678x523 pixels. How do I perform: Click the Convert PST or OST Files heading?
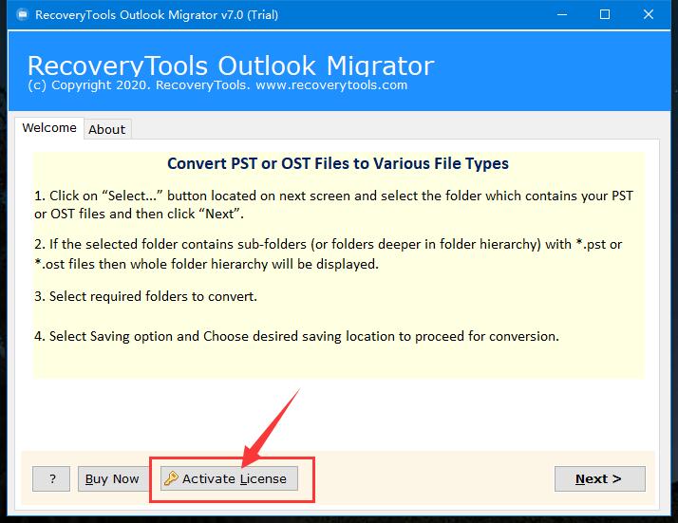click(x=338, y=163)
